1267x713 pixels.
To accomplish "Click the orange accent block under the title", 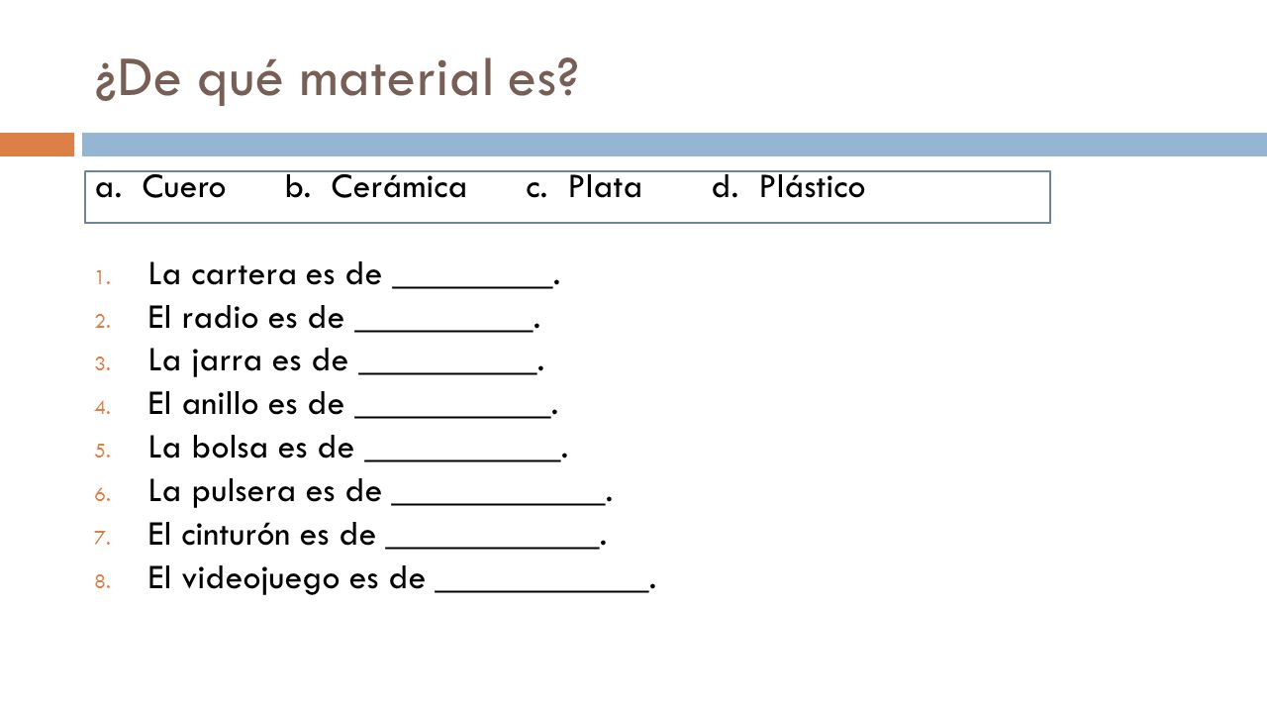I will point(37,145).
